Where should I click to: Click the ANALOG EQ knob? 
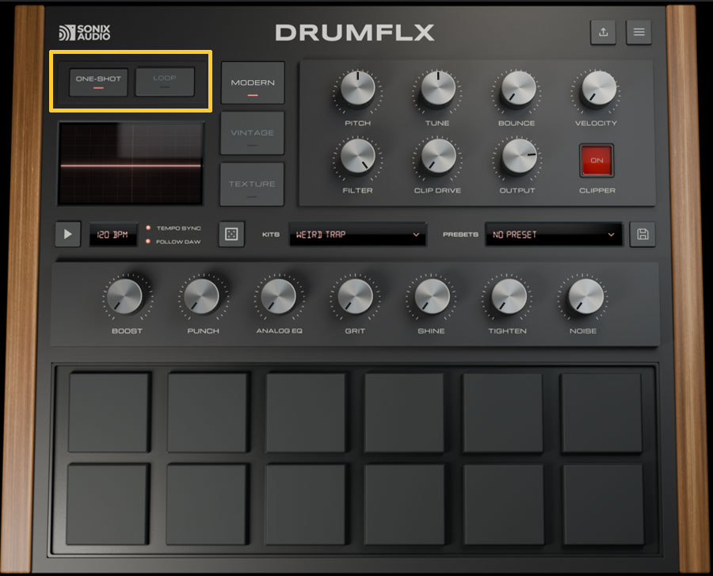click(278, 296)
